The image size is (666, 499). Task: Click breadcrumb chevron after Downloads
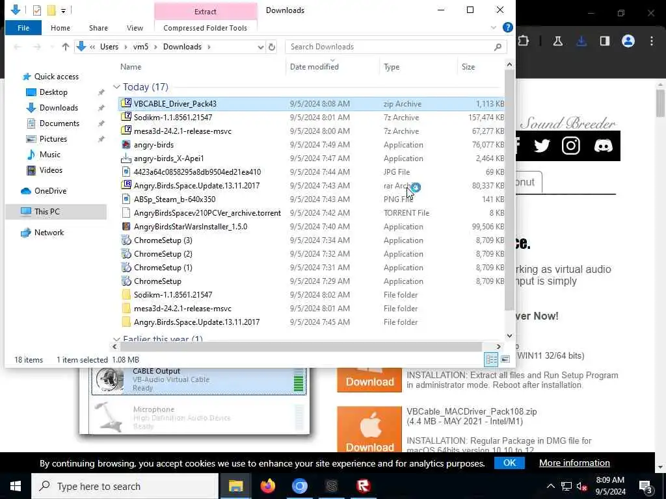tap(209, 47)
